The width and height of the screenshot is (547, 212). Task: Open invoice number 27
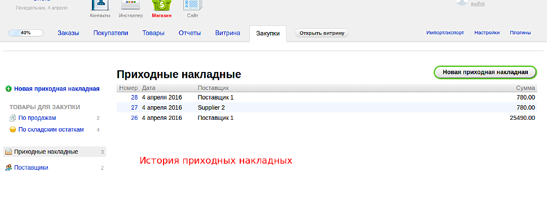click(x=134, y=107)
